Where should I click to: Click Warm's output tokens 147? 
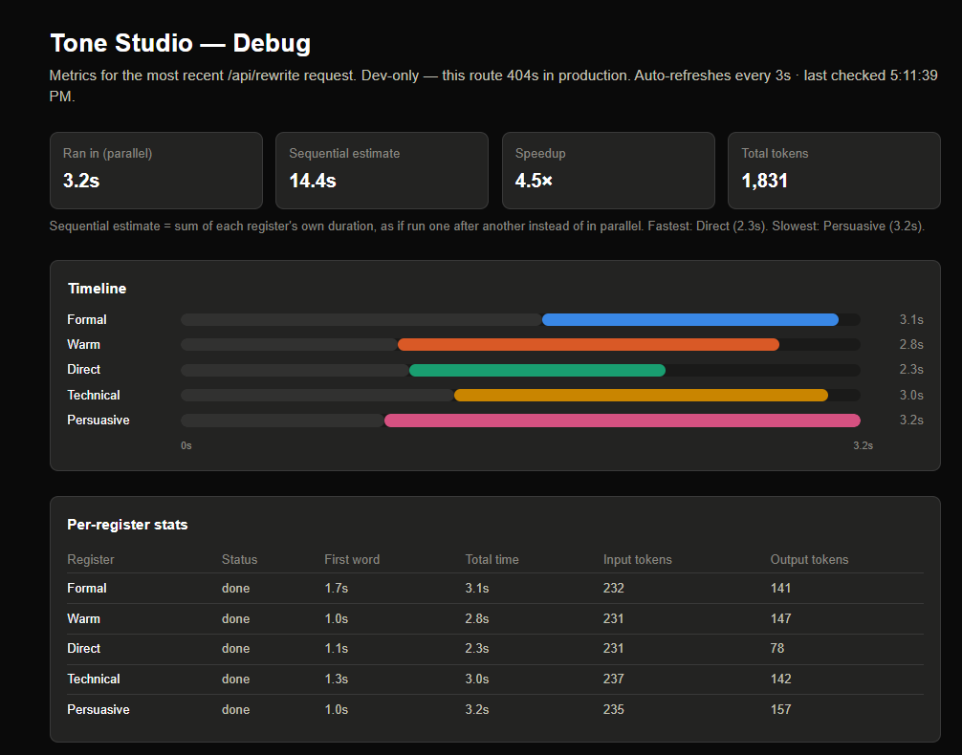tap(781, 619)
